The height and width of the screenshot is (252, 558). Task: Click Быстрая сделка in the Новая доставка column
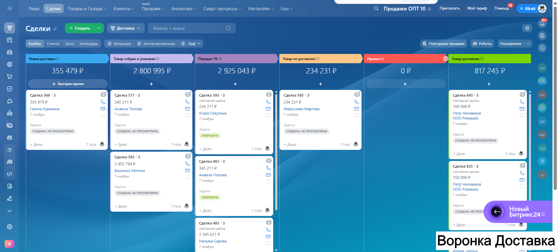68,84
